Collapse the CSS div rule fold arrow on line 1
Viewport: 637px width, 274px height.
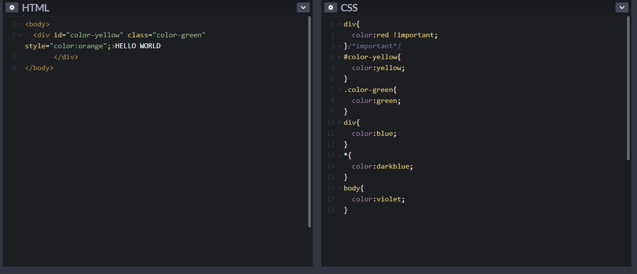pyautogui.click(x=339, y=24)
